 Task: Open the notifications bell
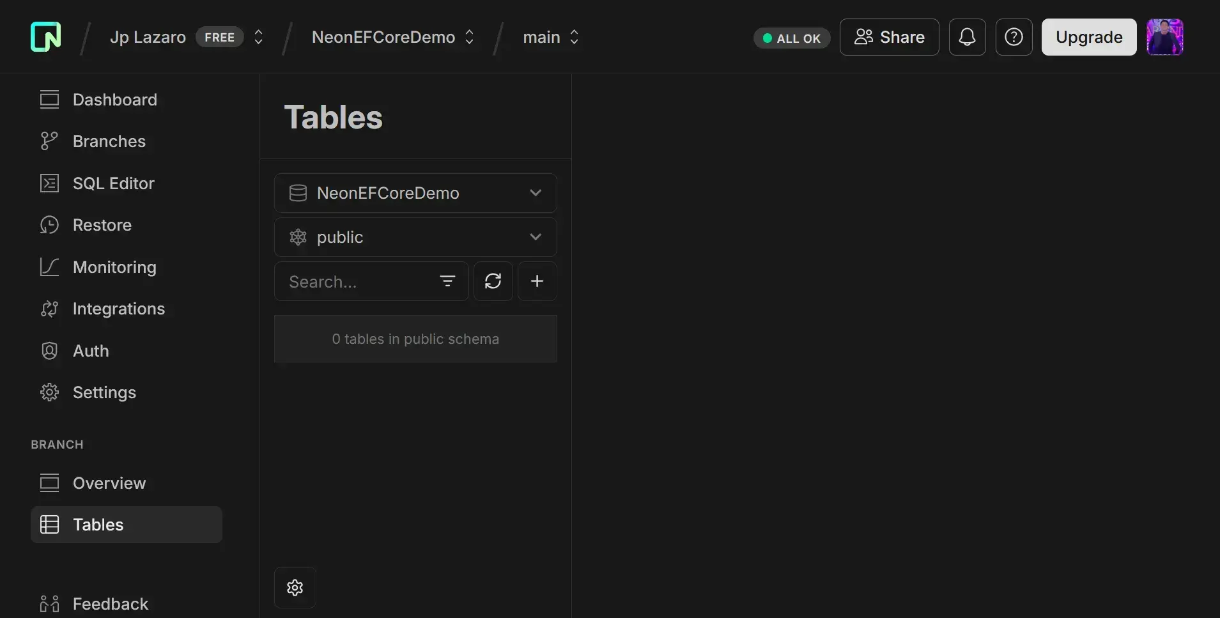pos(967,37)
